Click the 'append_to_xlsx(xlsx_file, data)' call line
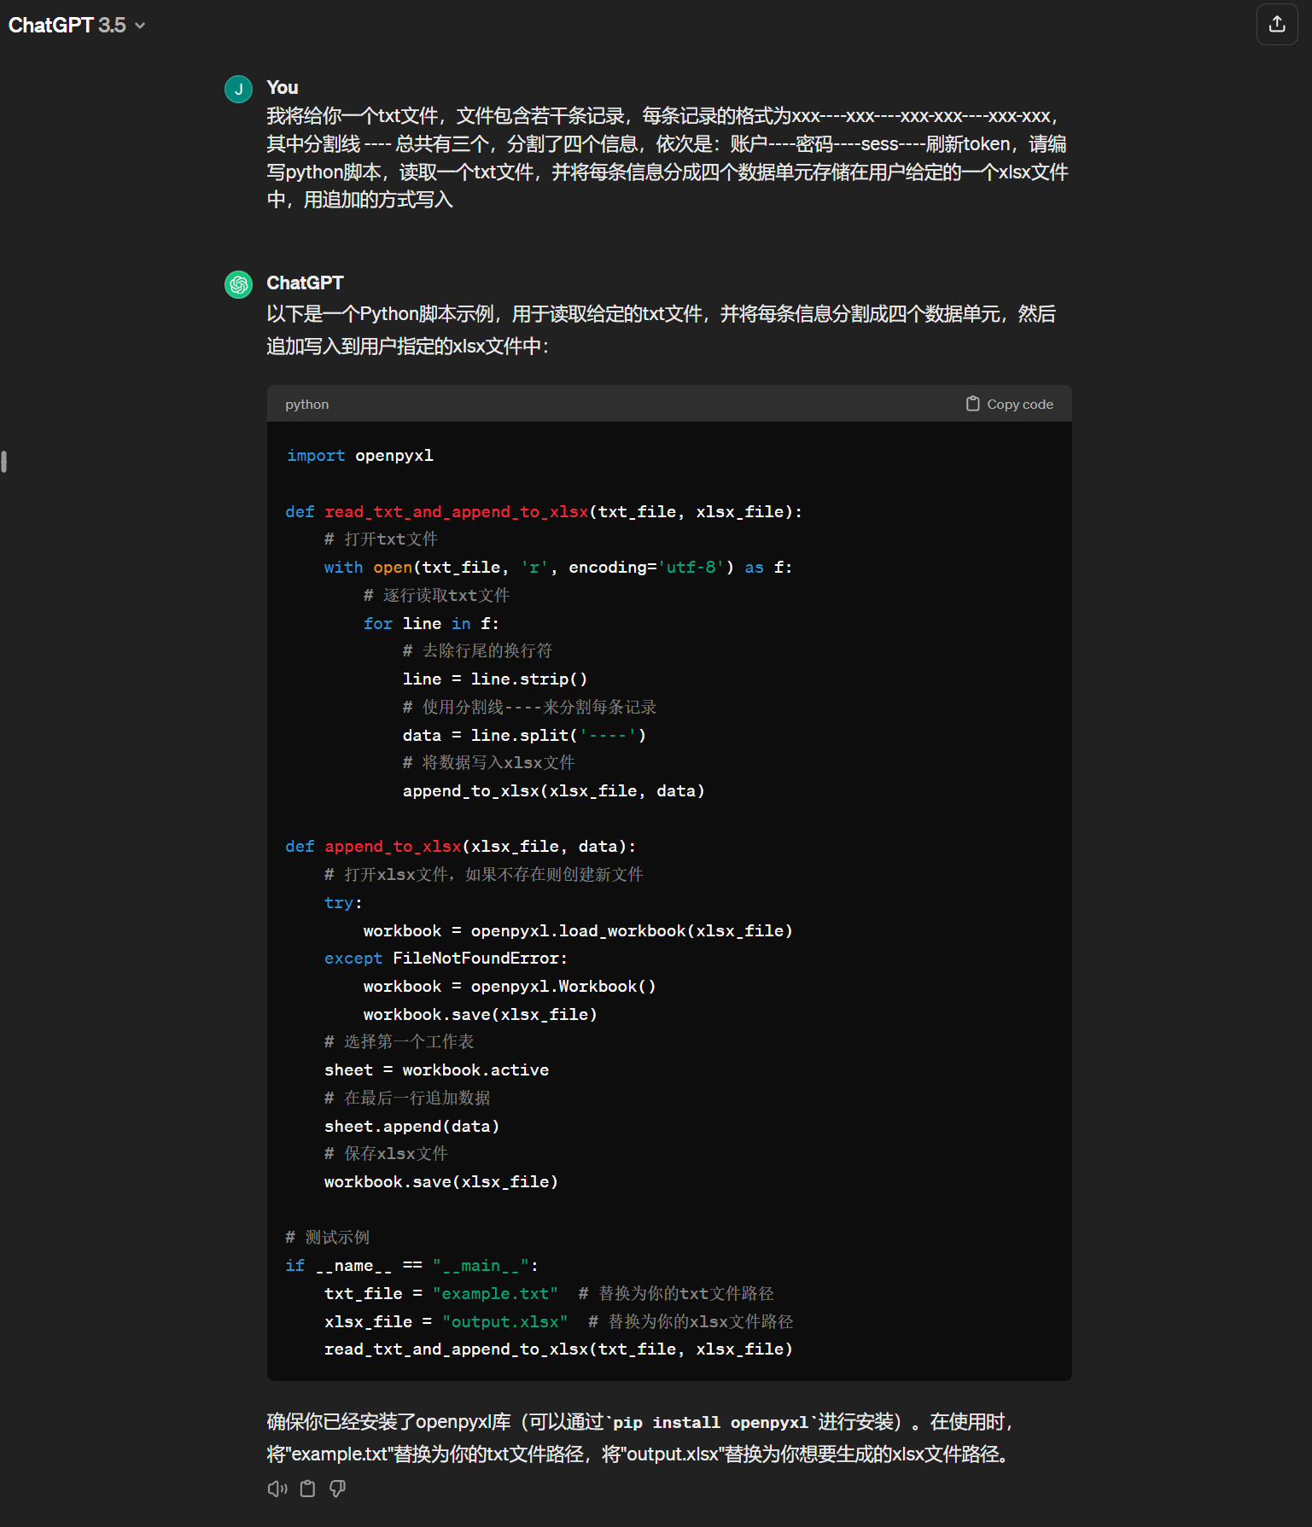Screen dimensions: 1312x1527 point(553,791)
